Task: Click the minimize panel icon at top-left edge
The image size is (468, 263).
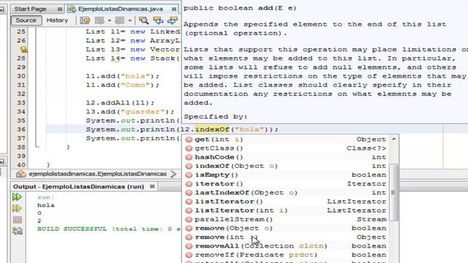Action: click(1, 9)
